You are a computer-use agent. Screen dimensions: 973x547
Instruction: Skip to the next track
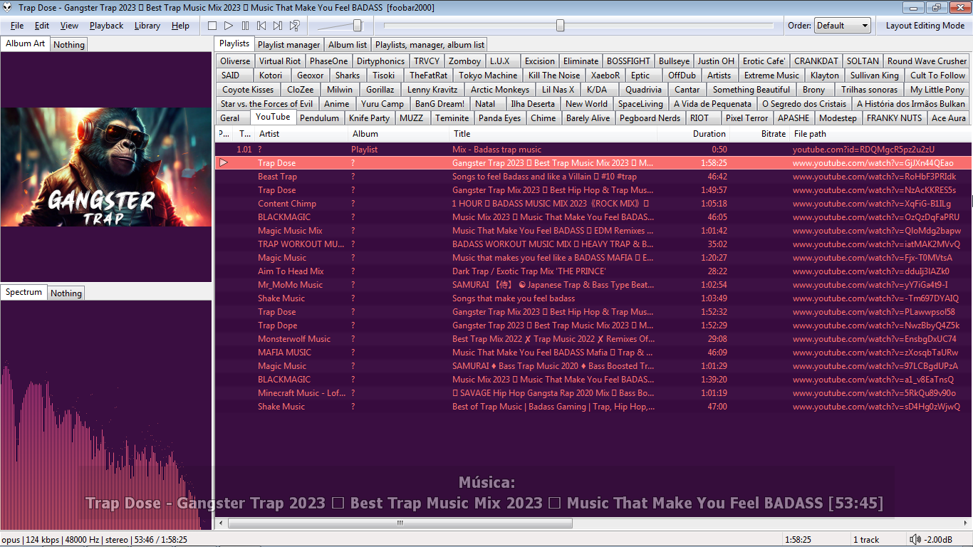pyautogui.click(x=278, y=26)
